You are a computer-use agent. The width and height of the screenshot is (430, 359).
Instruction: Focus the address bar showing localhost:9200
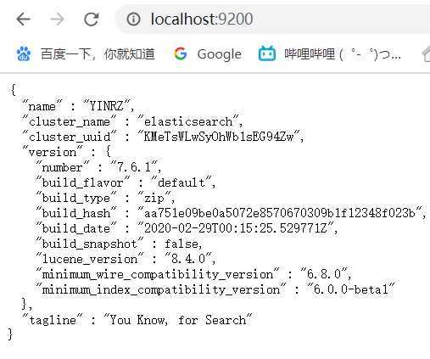[273, 20]
